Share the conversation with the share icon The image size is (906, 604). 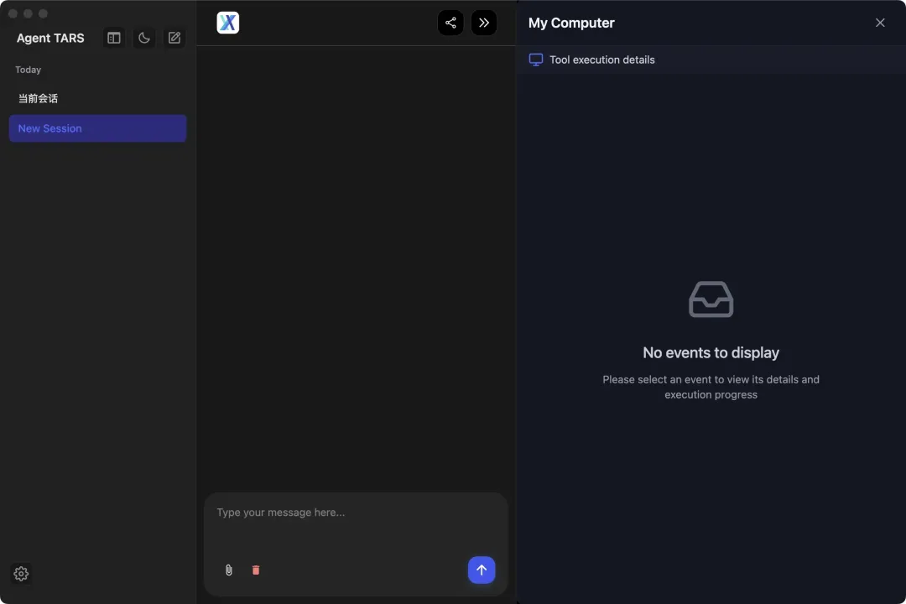pos(450,23)
